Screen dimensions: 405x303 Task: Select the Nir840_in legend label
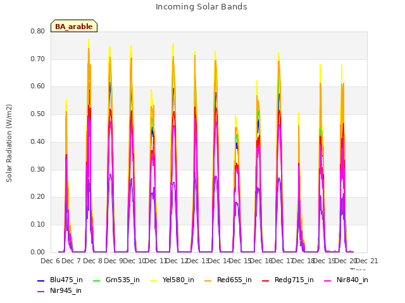(352, 280)
